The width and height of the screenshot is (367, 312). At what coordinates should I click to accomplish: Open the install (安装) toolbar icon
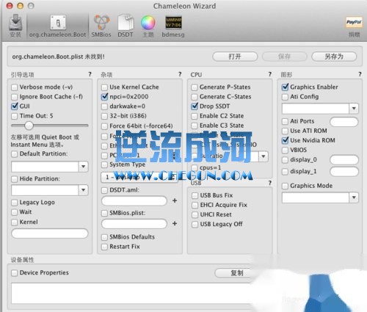(15, 26)
